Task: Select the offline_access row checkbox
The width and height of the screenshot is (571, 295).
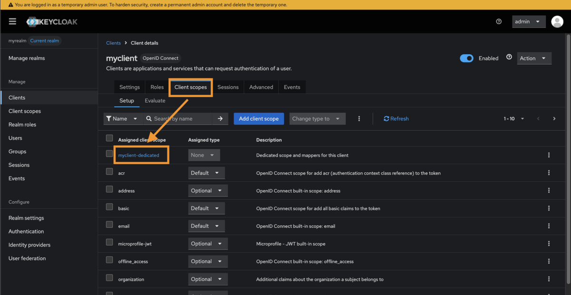Action: (x=109, y=260)
